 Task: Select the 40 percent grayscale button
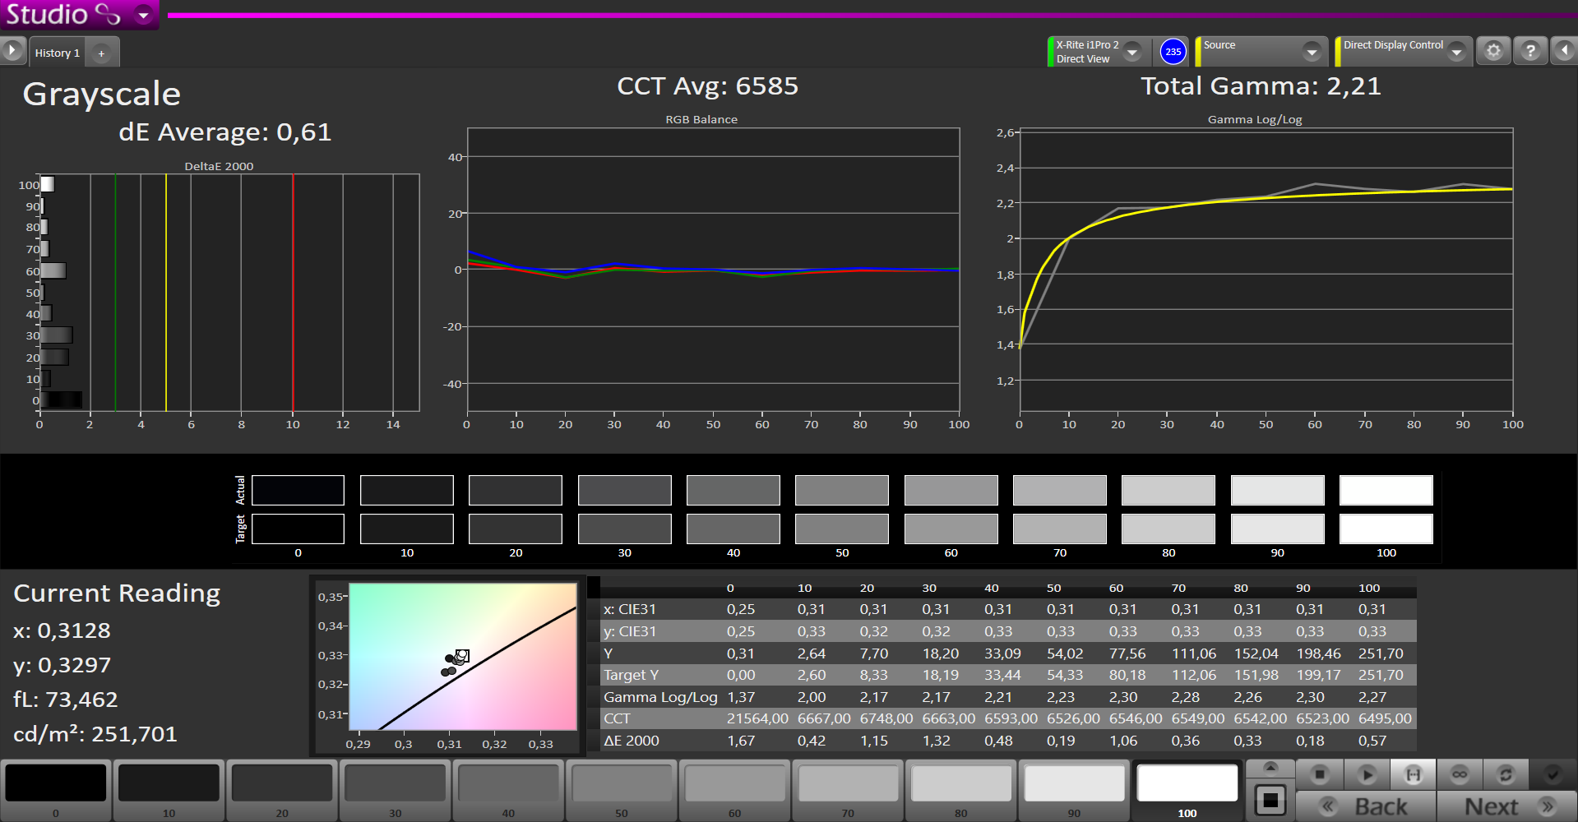[x=508, y=790]
